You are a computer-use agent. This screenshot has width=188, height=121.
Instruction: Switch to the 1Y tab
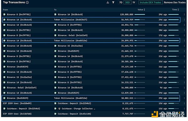[134, 2]
